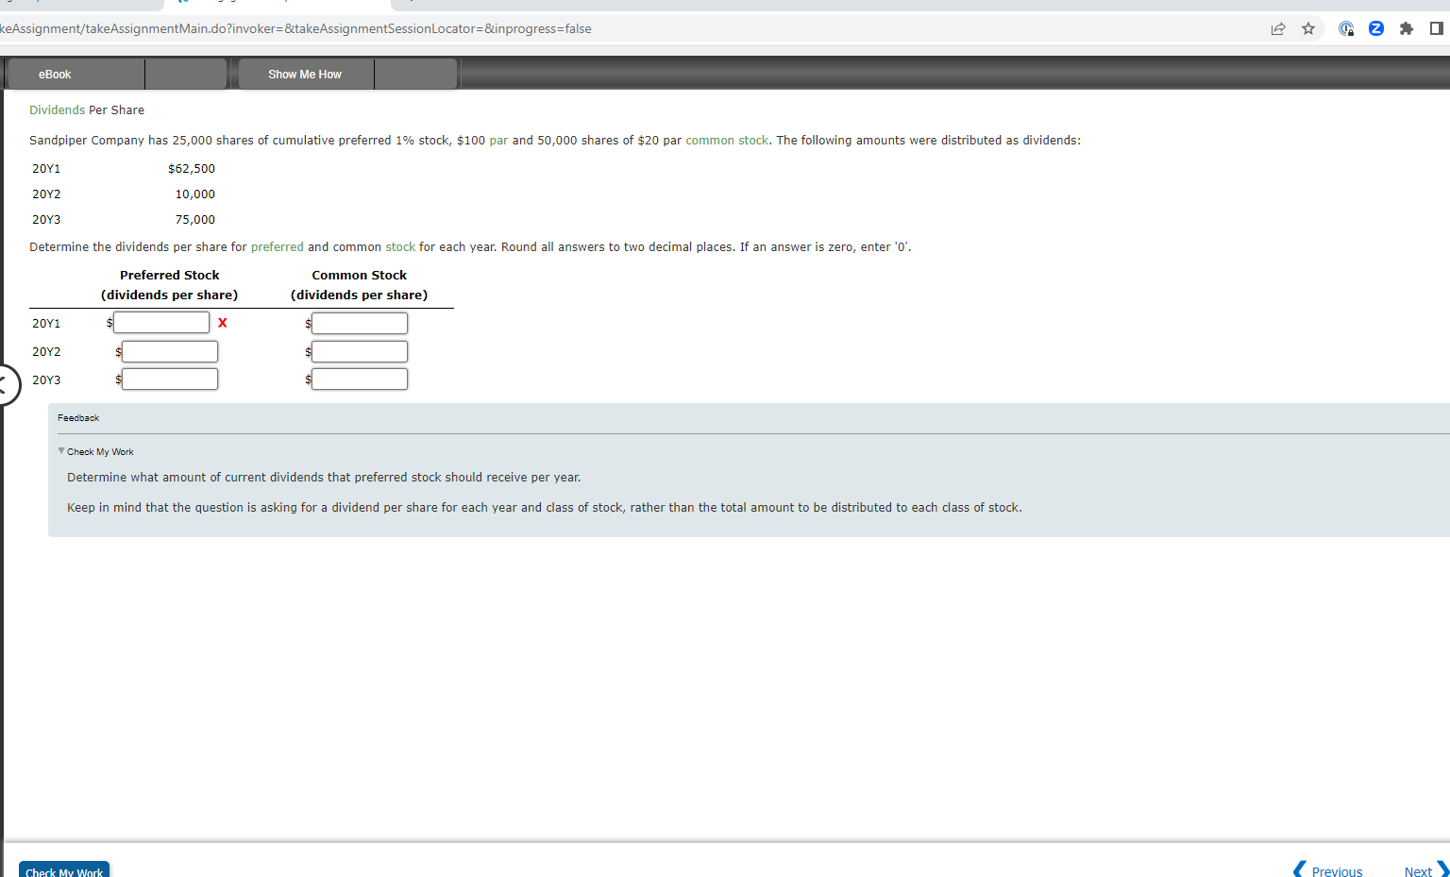Click the left collapse arrow circle
1450x877 pixels.
[6, 384]
